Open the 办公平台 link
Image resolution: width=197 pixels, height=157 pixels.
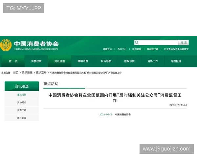[122, 49]
